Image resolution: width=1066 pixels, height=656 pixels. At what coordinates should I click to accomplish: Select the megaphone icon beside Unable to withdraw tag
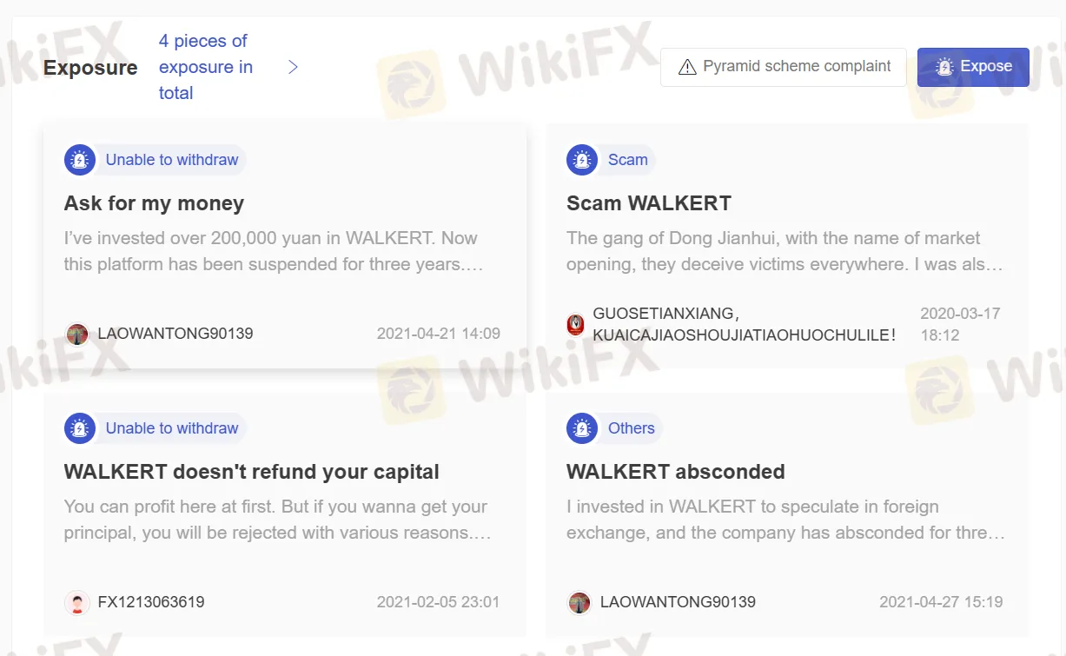click(x=80, y=428)
